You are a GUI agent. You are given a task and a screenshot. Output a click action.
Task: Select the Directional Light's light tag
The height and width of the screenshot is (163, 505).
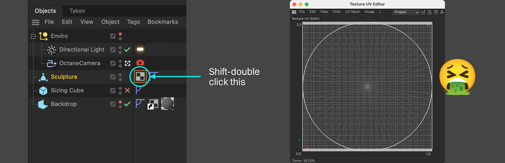click(140, 49)
